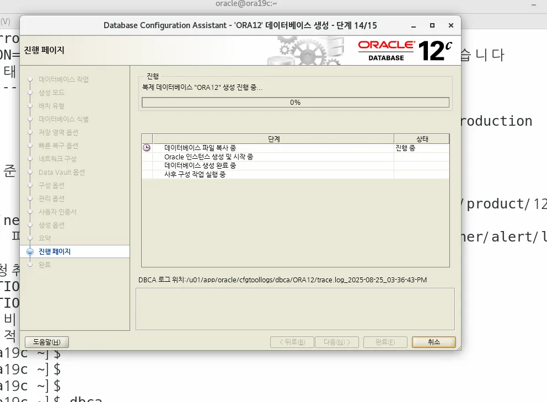Select the 관리 옵션 step
Viewport: 547px width, 402px height.
point(51,199)
